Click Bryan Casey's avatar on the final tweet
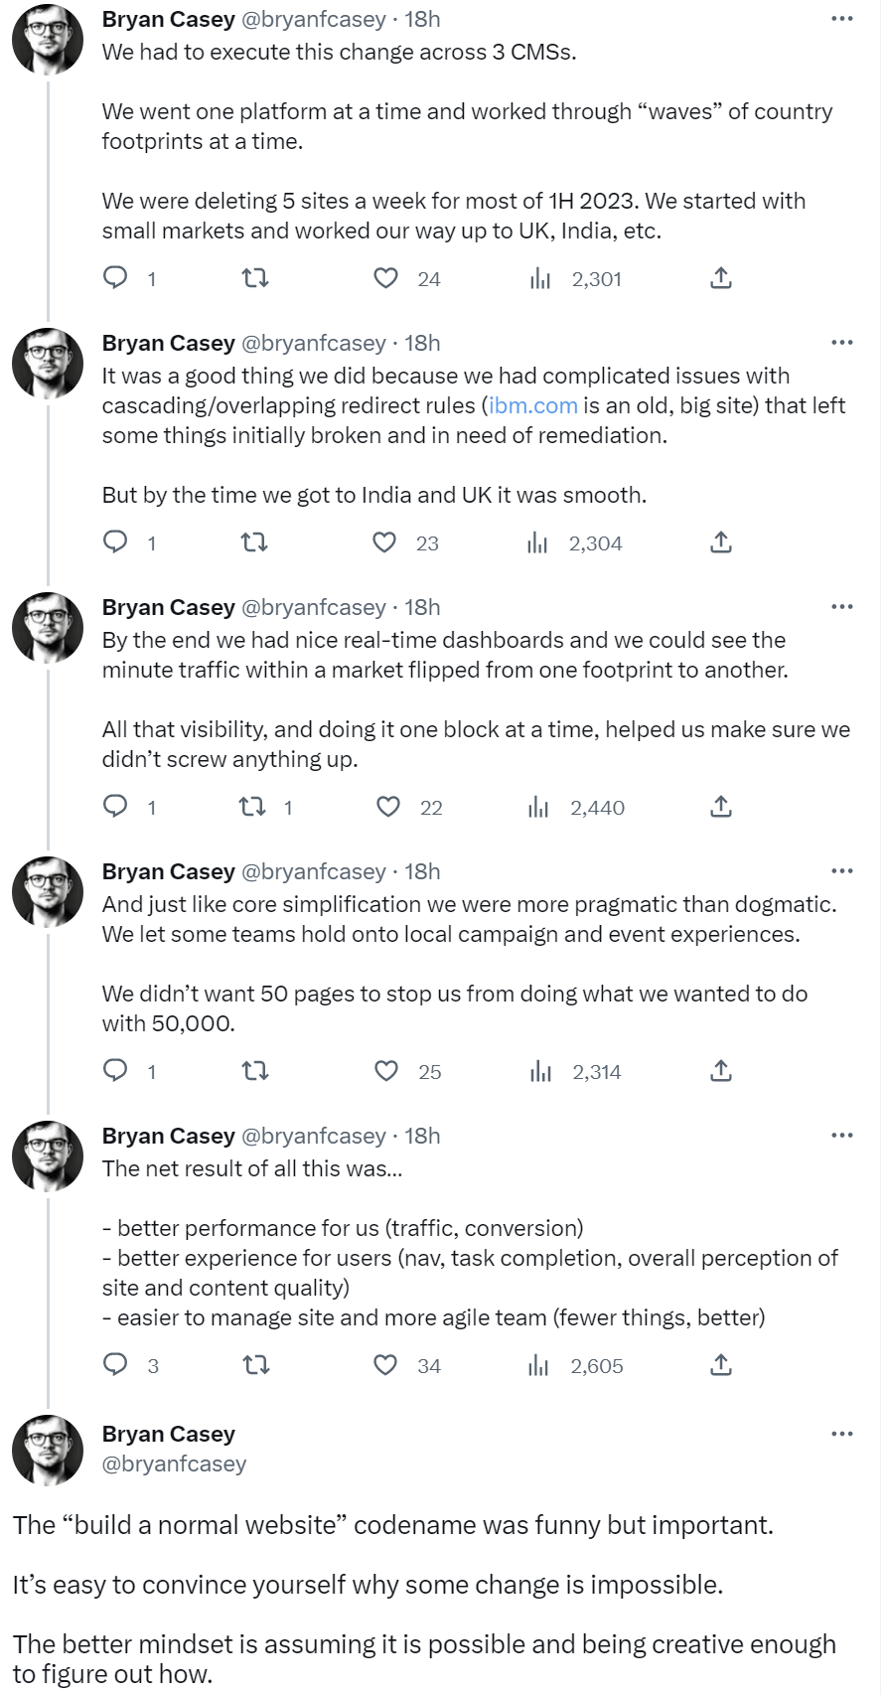This screenshot has width=887, height=1695. coord(48,1450)
